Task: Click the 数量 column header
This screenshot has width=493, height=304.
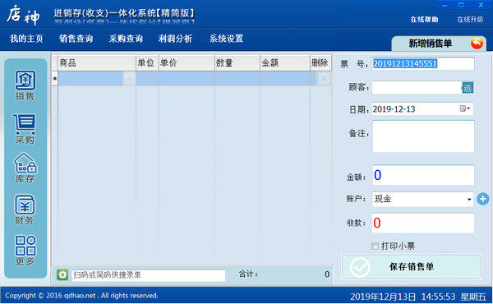Action: [x=237, y=63]
